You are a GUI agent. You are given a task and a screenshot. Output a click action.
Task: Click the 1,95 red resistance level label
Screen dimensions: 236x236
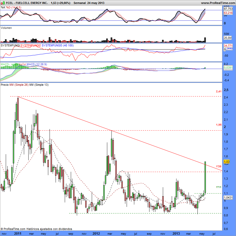tap(219, 125)
